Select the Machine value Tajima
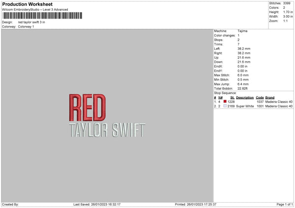This screenshot has height=208, width=295. tap(242, 31)
